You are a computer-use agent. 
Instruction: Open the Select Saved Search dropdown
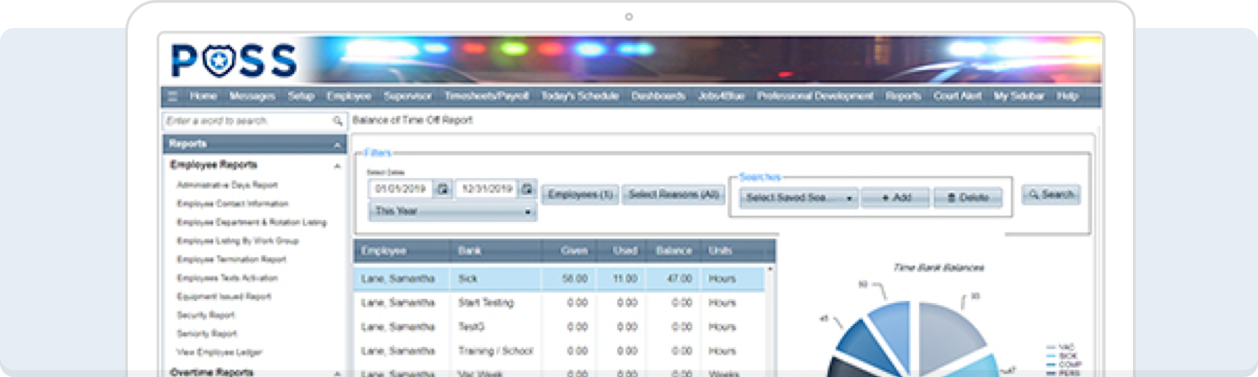(798, 198)
